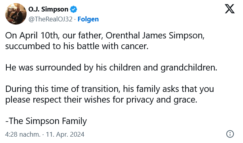This screenshot has height=143, width=243.
Task: Click the 'He was surrounded' sentence
Action: [111, 68]
